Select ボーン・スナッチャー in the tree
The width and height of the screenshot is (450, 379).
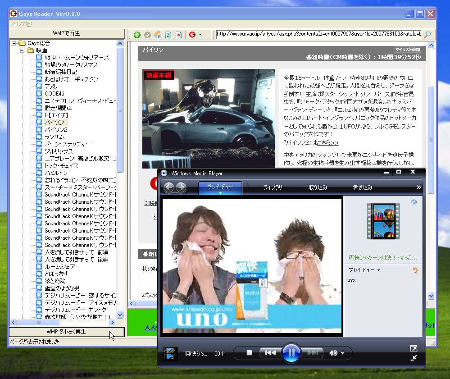[x=68, y=144]
